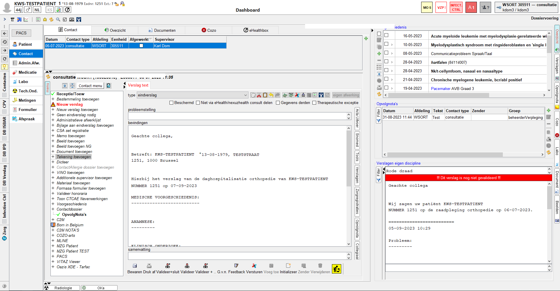Image resolution: width=560 pixels, height=291 pixels.
Task: Click the green plus to add contact
Action: [366, 38]
